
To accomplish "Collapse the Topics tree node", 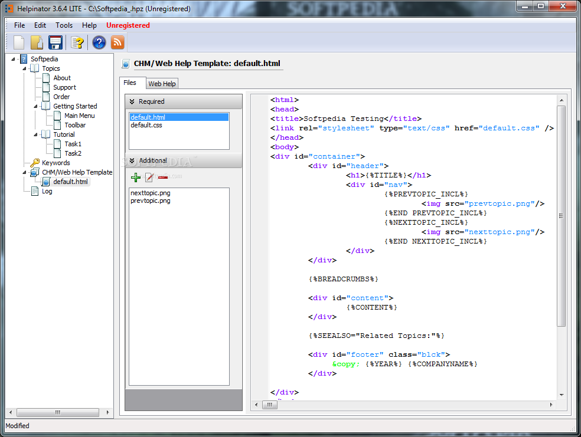I will click(x=24, y=68).
